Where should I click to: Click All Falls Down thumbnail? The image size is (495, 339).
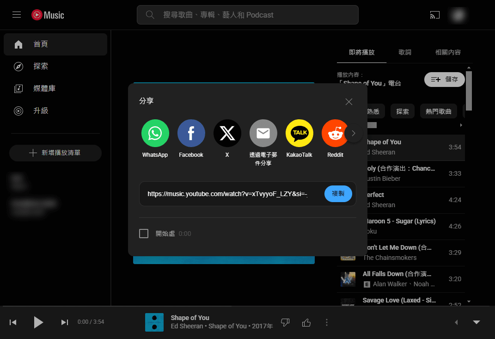click(348, 279)
